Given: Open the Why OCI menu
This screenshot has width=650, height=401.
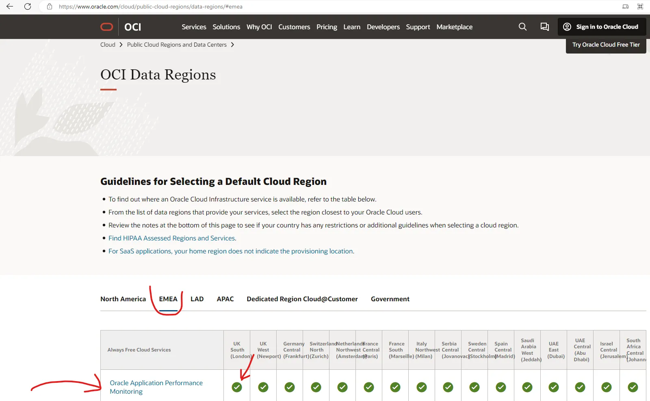Looking at the screenshot, I should tap(259, 27).
